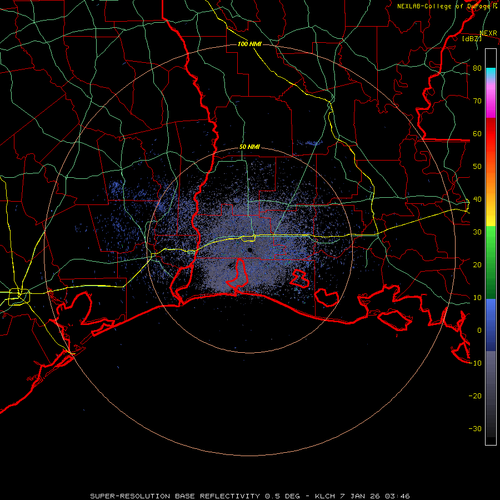The image size is (500, 500).
Task: Click the 100 NMI range ring label
Action: [x=249, y=44]
